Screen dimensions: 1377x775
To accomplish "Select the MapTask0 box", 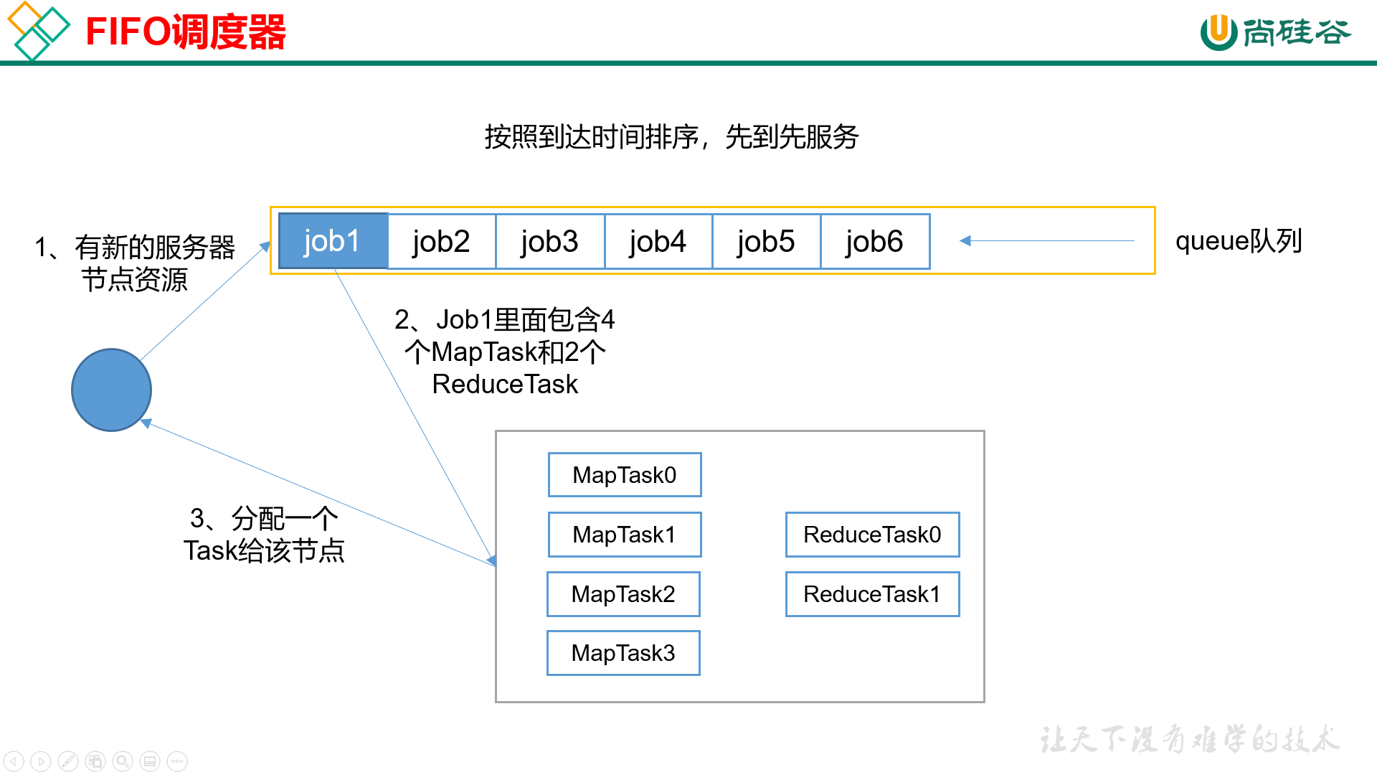I will click(x=624, y=474).
